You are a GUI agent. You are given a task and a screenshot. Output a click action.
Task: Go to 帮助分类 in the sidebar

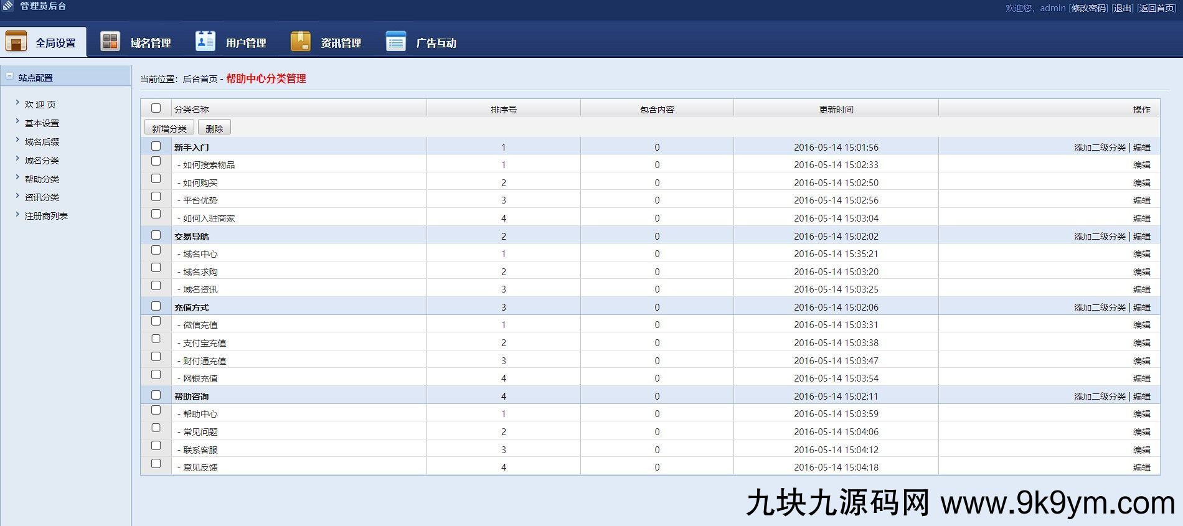pyautogui.click(x=42, y=179)
